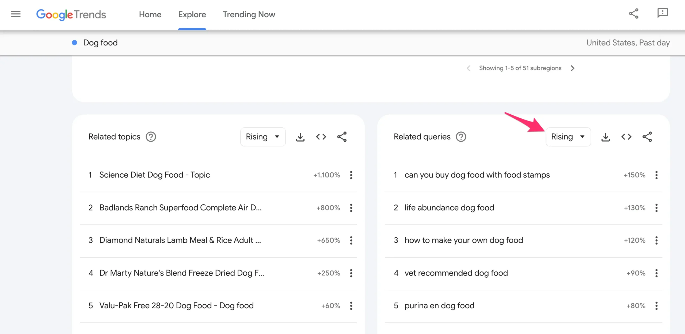This screenshot has width=685, height=334.
Task: Go to the Home tab
Action: click(150, 14)
